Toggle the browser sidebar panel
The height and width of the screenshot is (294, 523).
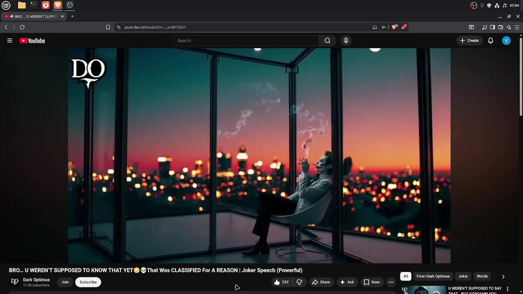[492, 27]
